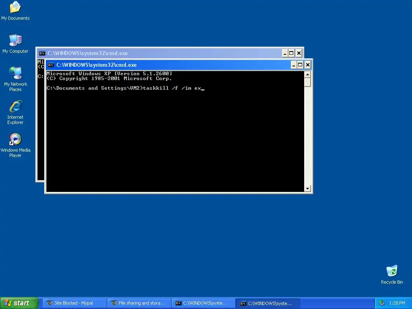Click the 1:28 PM clock in tray
This screenshot has height=309, width=412.
(x=397, y=303)
